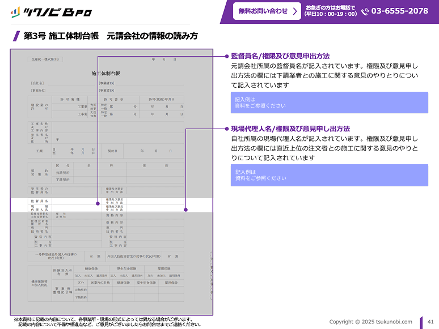Click the blue 記入例は box under 監督員名
439x329 pixels.
point(329,102)
